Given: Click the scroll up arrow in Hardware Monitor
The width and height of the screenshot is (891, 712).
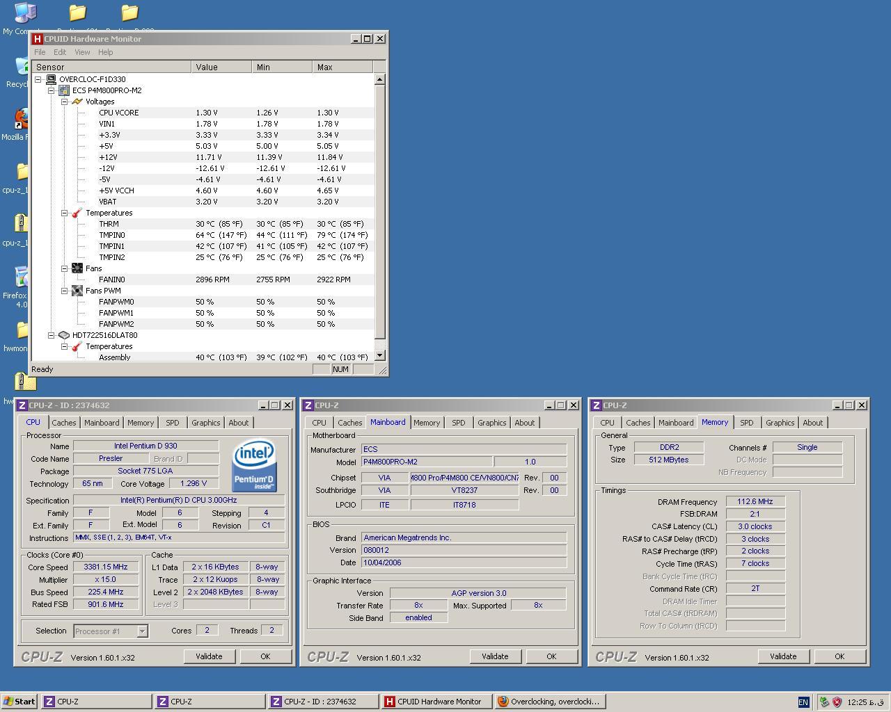Looking at the screenshot, I should click(379, 79).
